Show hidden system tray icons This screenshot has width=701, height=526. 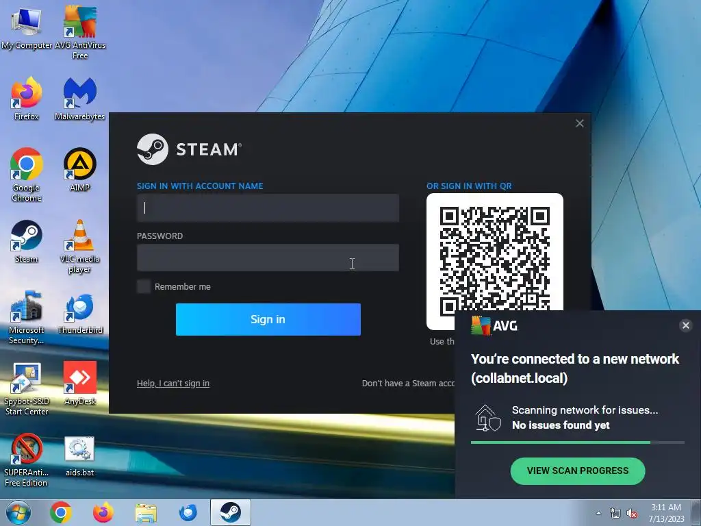(598, 513)
